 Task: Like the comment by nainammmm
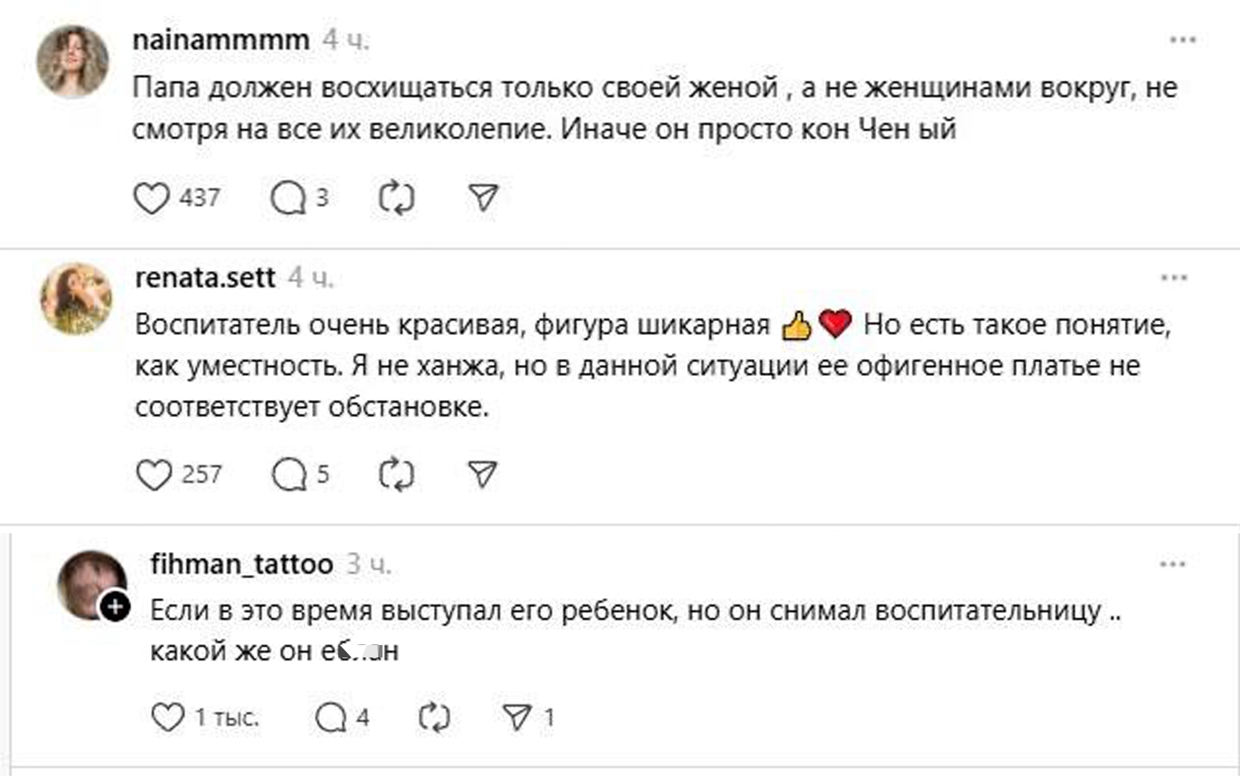pyautogui.click(x=151, y=198)
